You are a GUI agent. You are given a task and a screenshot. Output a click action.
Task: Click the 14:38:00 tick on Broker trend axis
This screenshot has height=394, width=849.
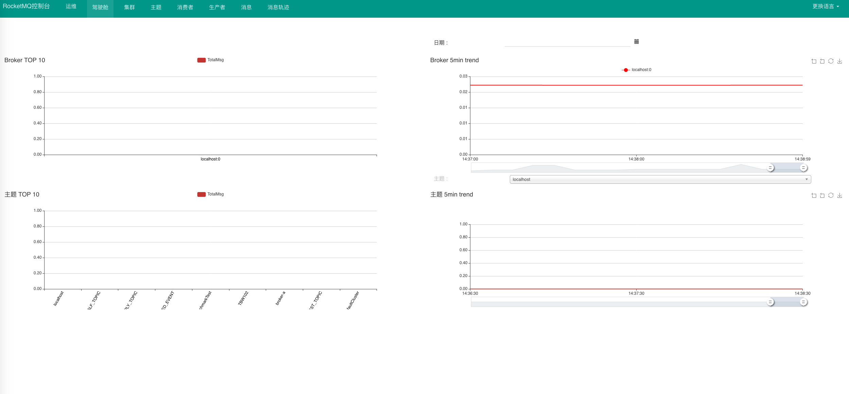[636, 159]
